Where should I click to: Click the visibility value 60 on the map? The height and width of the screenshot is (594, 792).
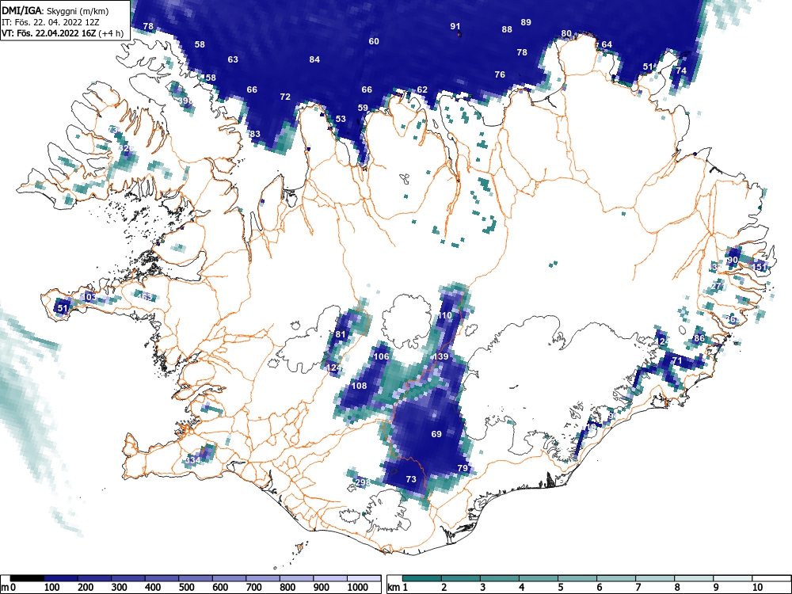(374, 41)
